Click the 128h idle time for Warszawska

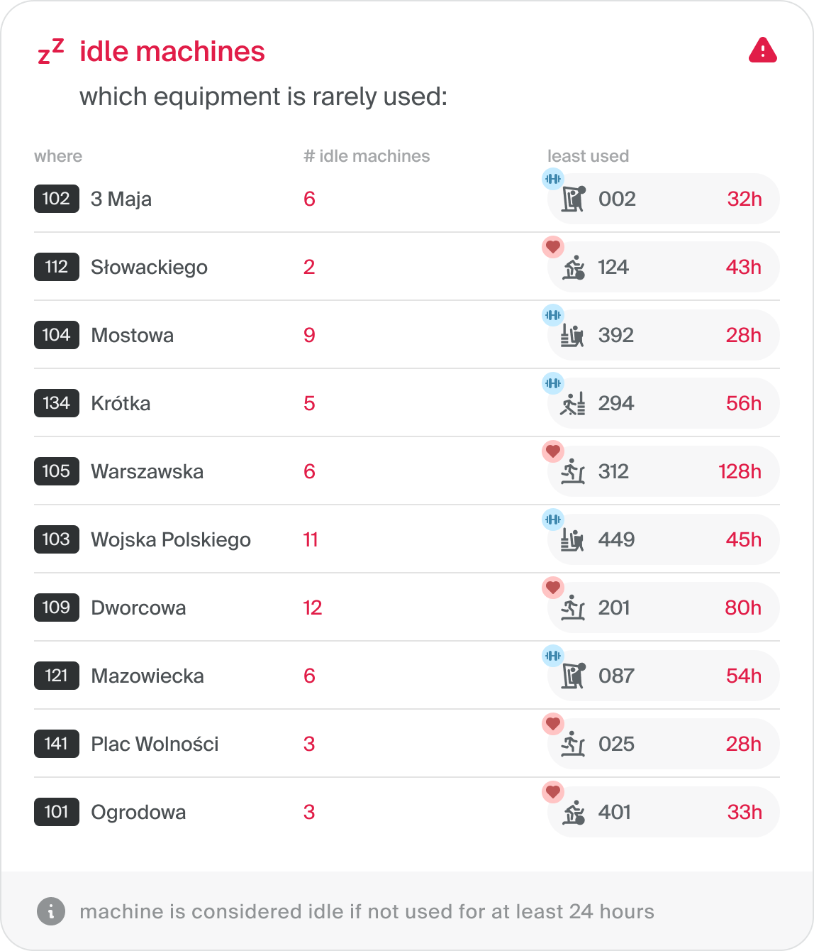tap(740, 471)
